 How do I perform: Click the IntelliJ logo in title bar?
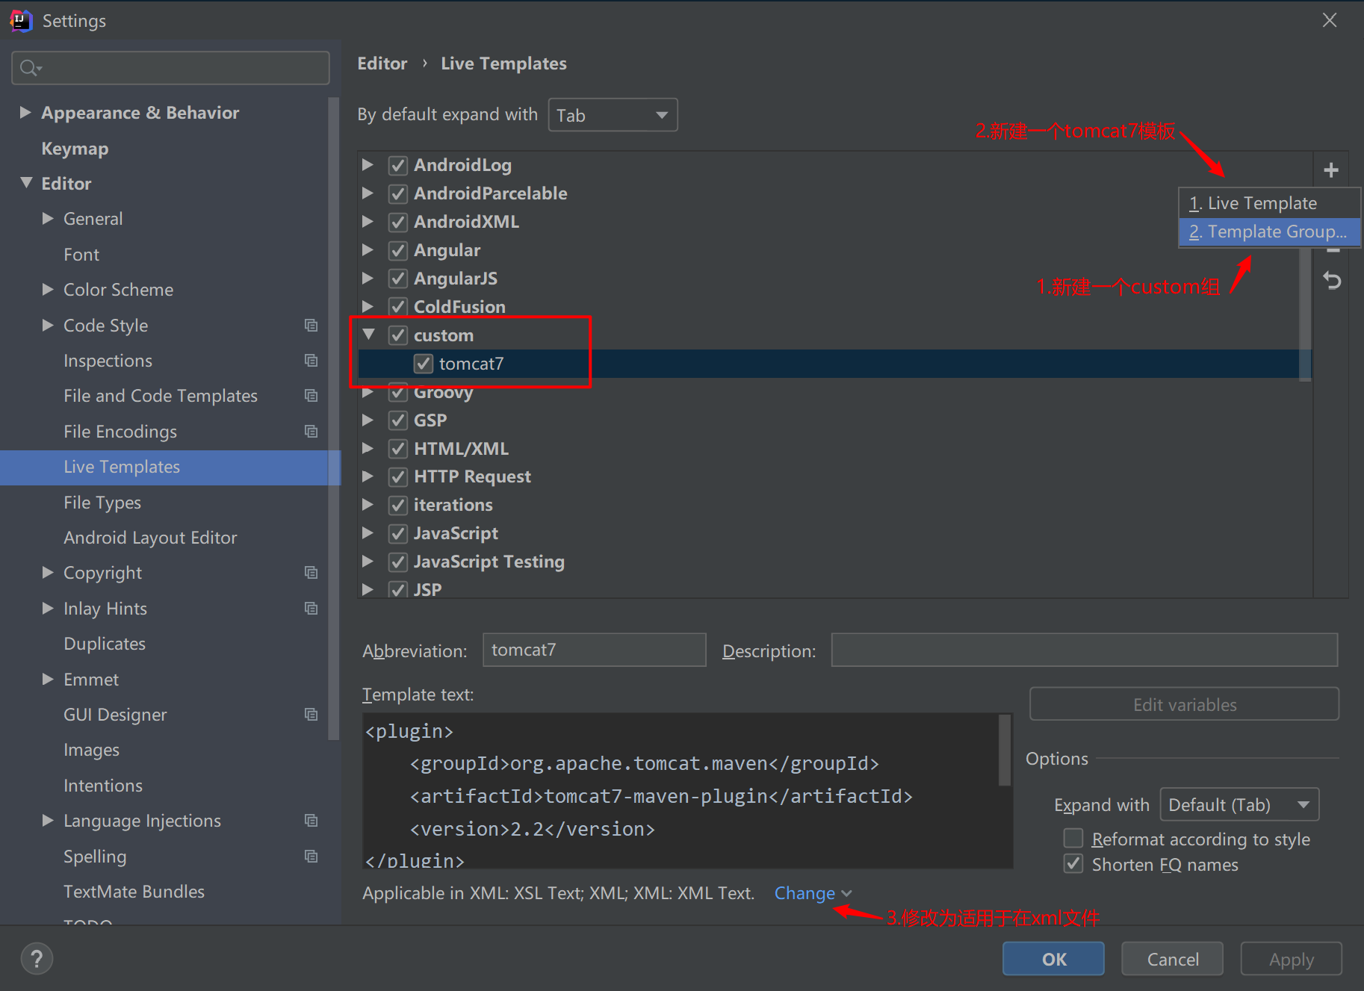(21, 21)
